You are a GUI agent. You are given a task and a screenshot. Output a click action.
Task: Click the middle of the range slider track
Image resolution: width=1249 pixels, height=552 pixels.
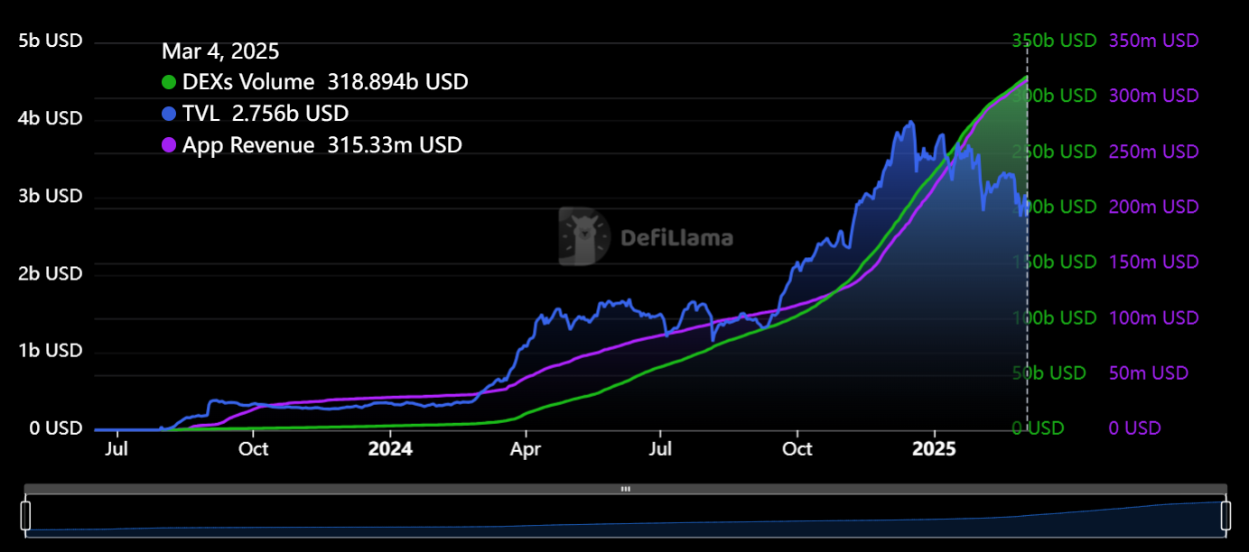[626, 515]
